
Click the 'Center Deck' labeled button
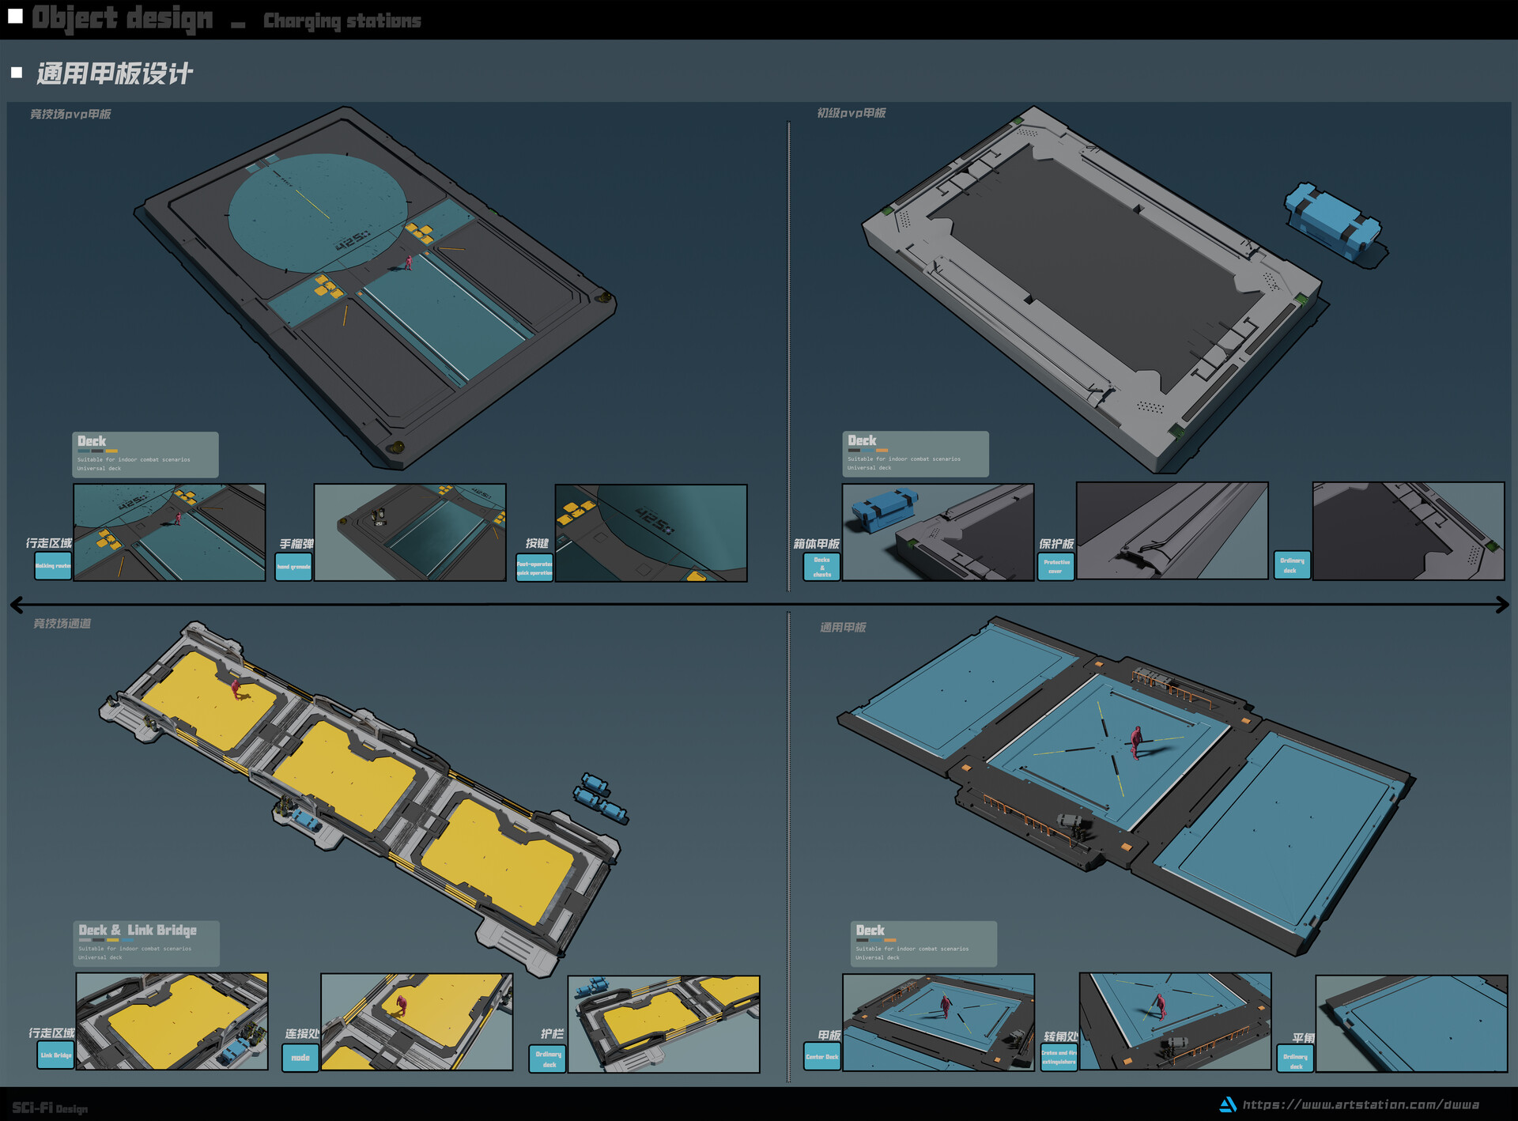tap(821, 1057)
